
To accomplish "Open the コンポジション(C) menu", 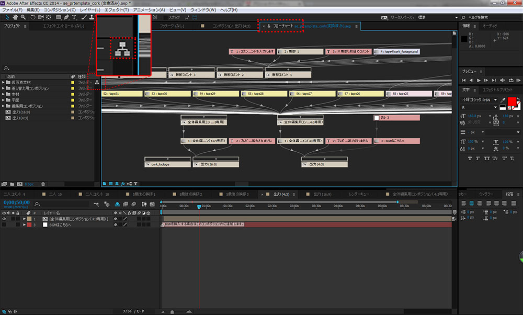I will 60,9.
